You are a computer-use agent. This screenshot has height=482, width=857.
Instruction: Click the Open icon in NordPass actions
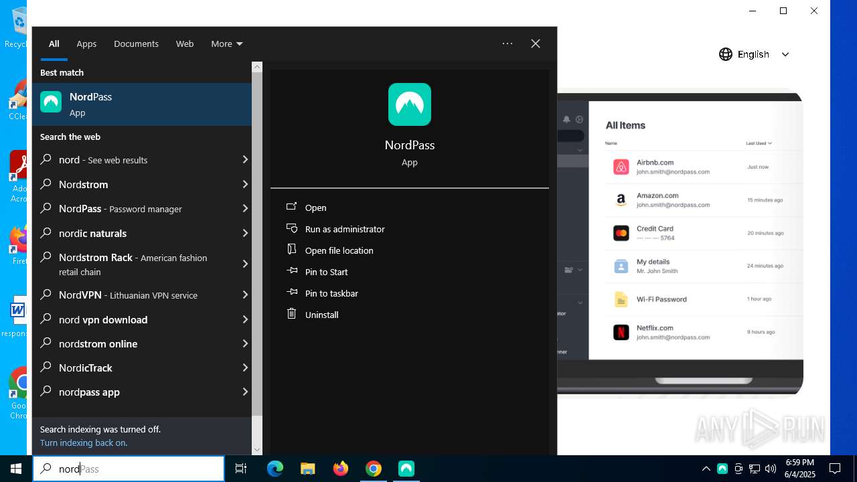point(291,207)
